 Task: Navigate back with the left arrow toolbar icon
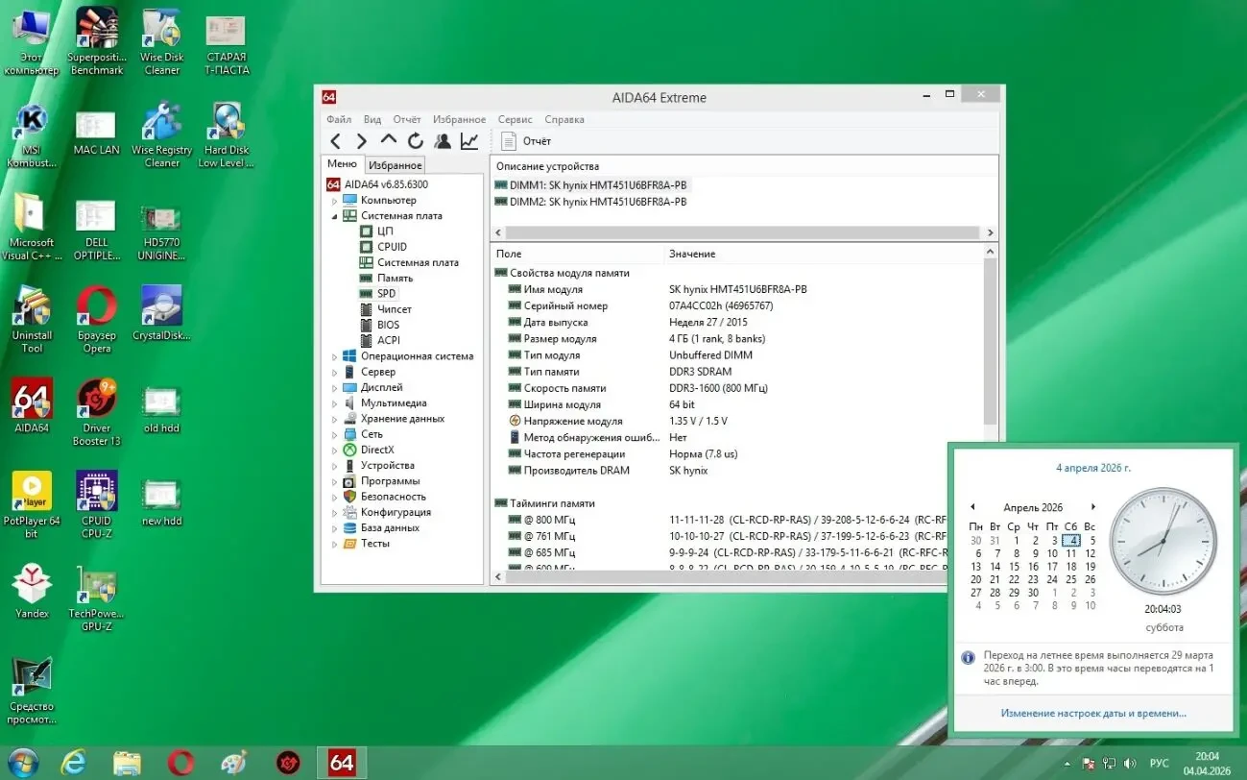[335, 140]
